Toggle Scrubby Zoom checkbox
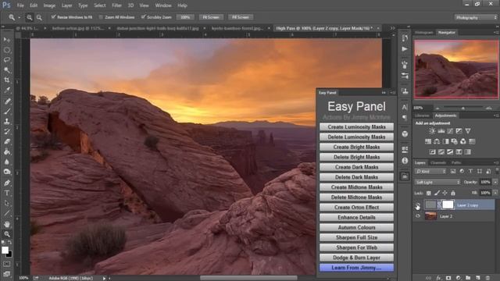The image size is (500, 281). tap(143, 17)
